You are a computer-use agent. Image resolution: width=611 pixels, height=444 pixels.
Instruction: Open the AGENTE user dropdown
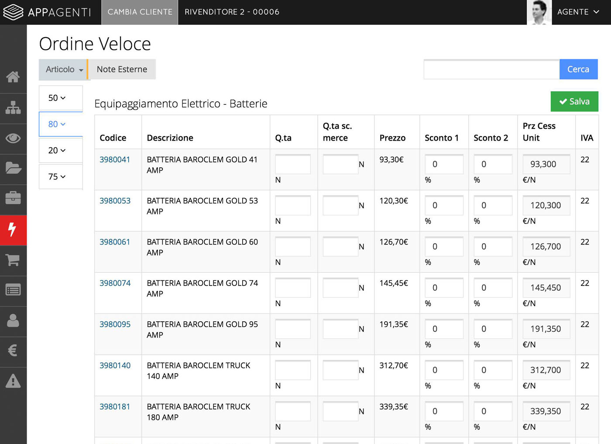pos(578,12)
